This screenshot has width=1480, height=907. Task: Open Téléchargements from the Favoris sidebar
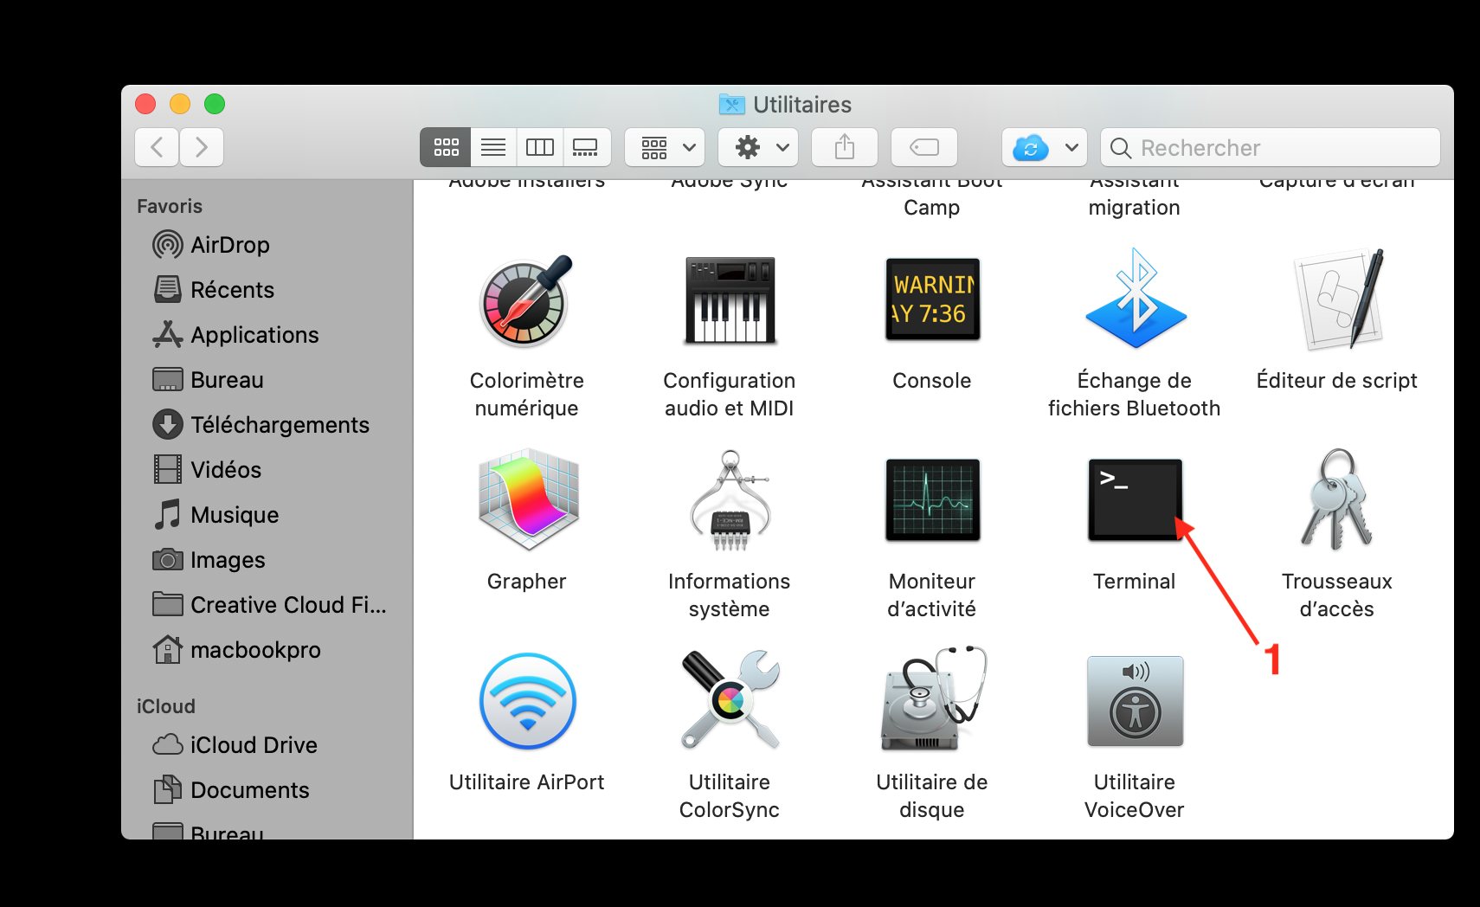(280, 424)
